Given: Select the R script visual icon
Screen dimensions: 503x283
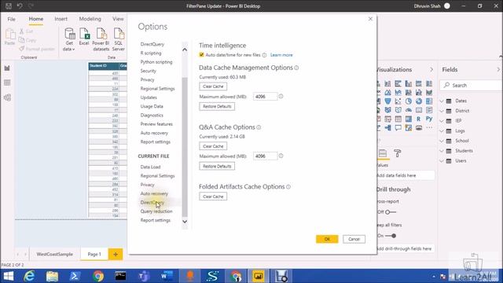Looking at the screenshot, I should (x=419, y=119).
